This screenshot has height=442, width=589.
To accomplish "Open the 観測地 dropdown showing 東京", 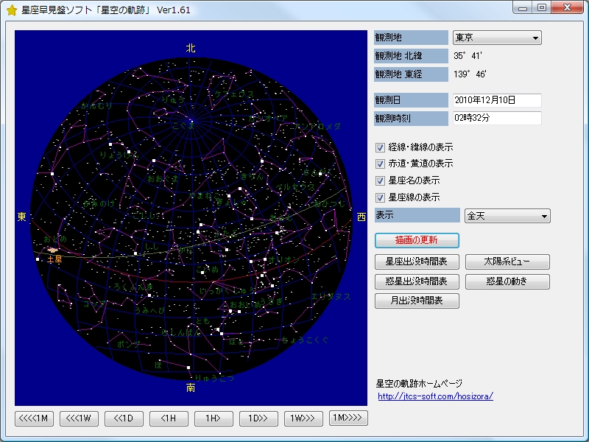I will point(497,38).
